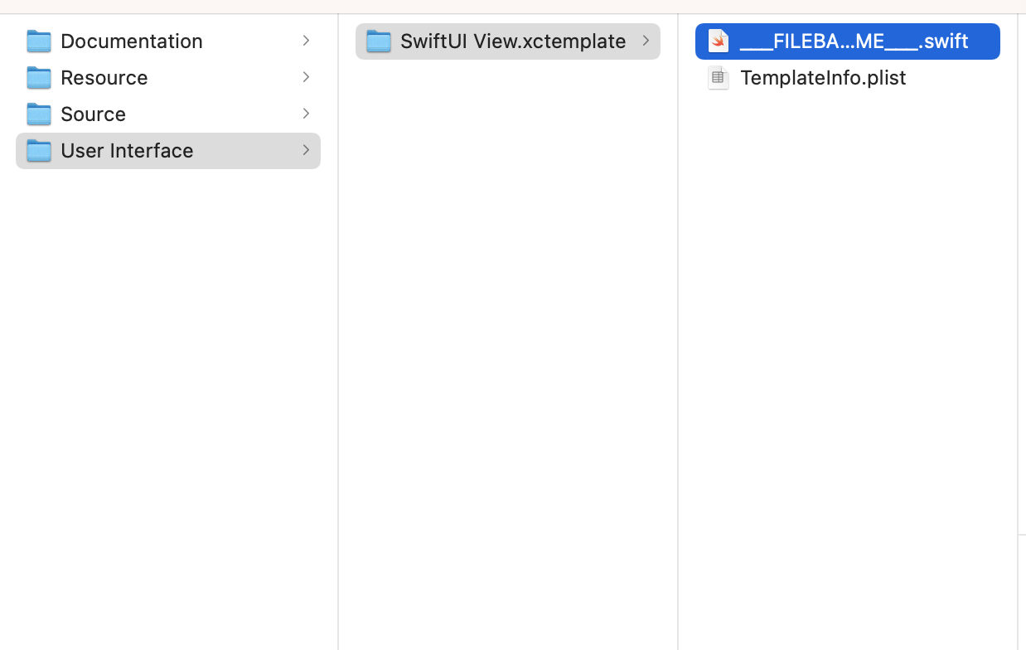Expand the Source folder chevron

306,114
